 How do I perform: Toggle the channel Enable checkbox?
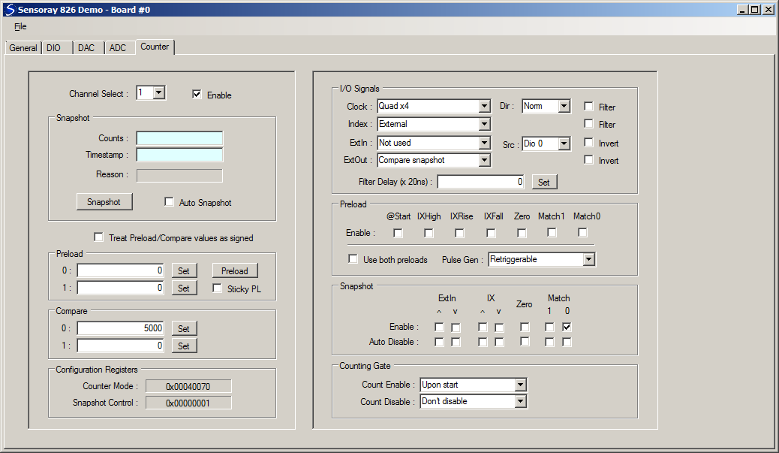197,94
